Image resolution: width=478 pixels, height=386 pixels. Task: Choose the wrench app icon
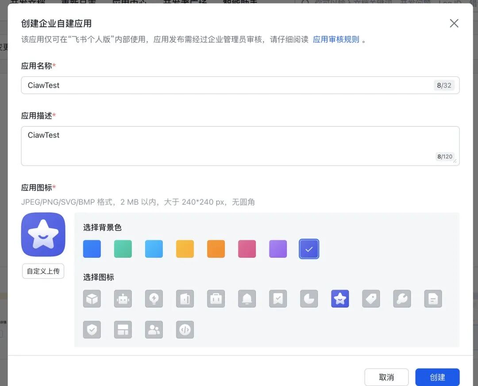point(402,298)
